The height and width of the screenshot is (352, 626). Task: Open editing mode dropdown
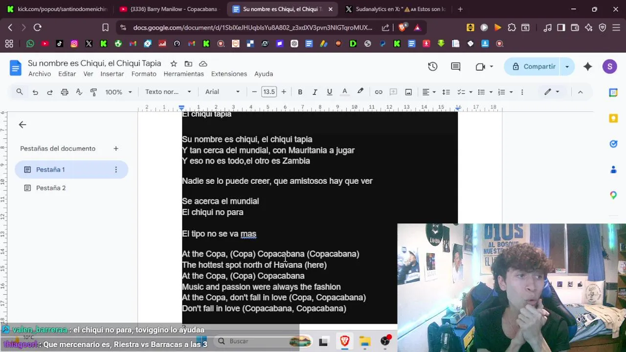coord(552,92)
